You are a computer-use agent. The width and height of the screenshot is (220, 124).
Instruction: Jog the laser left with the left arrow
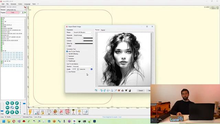[x=8, y=108]
